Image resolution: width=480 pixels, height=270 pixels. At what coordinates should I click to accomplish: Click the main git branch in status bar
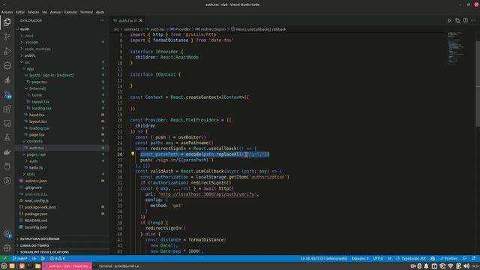click(x=20, y=258)
